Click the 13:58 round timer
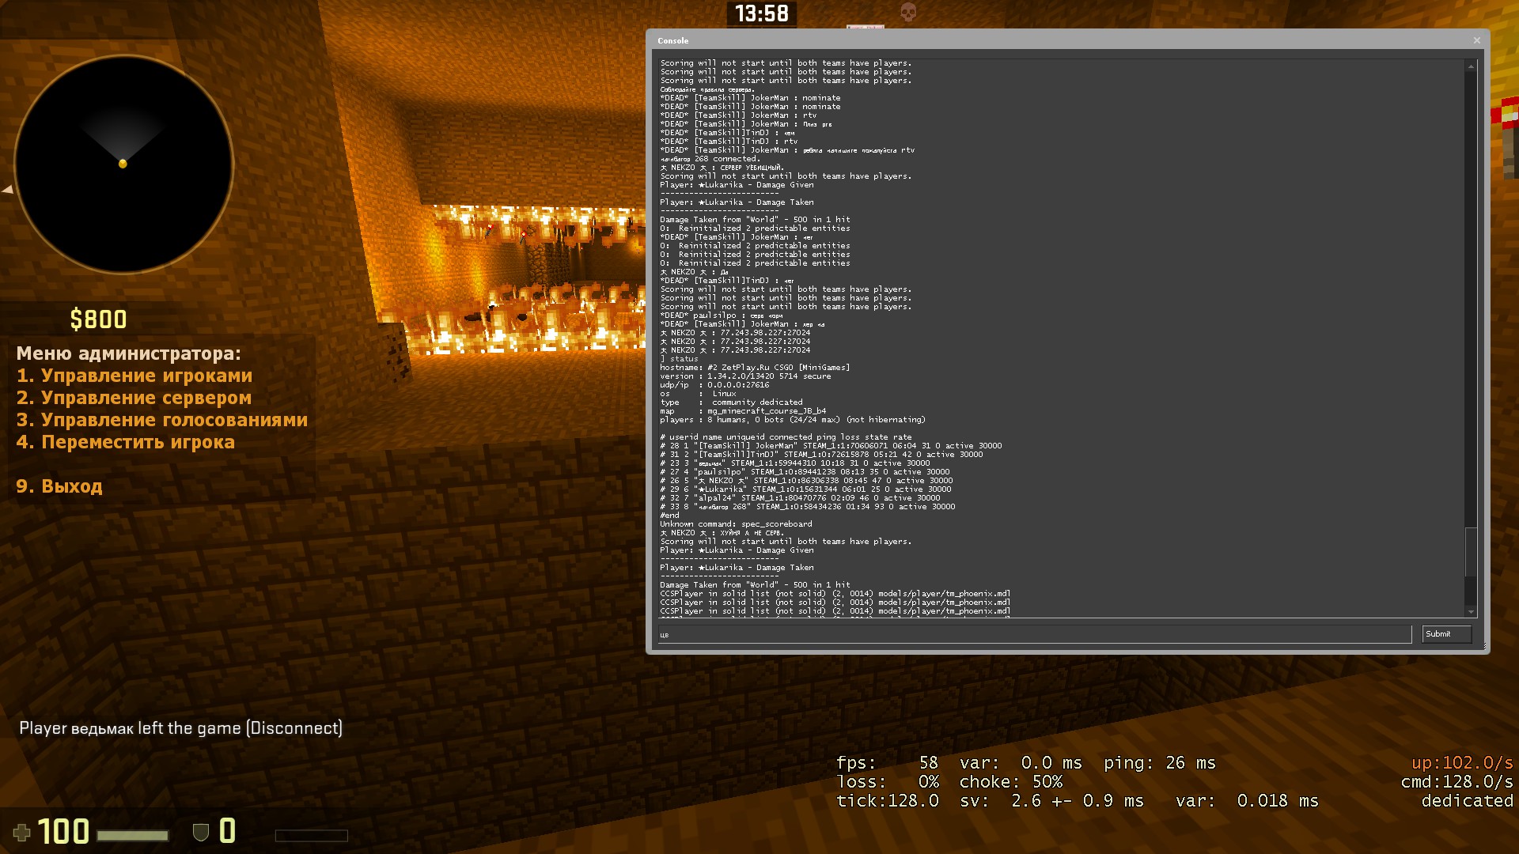This screenshot has width=1519, height=854. (761, 13)
